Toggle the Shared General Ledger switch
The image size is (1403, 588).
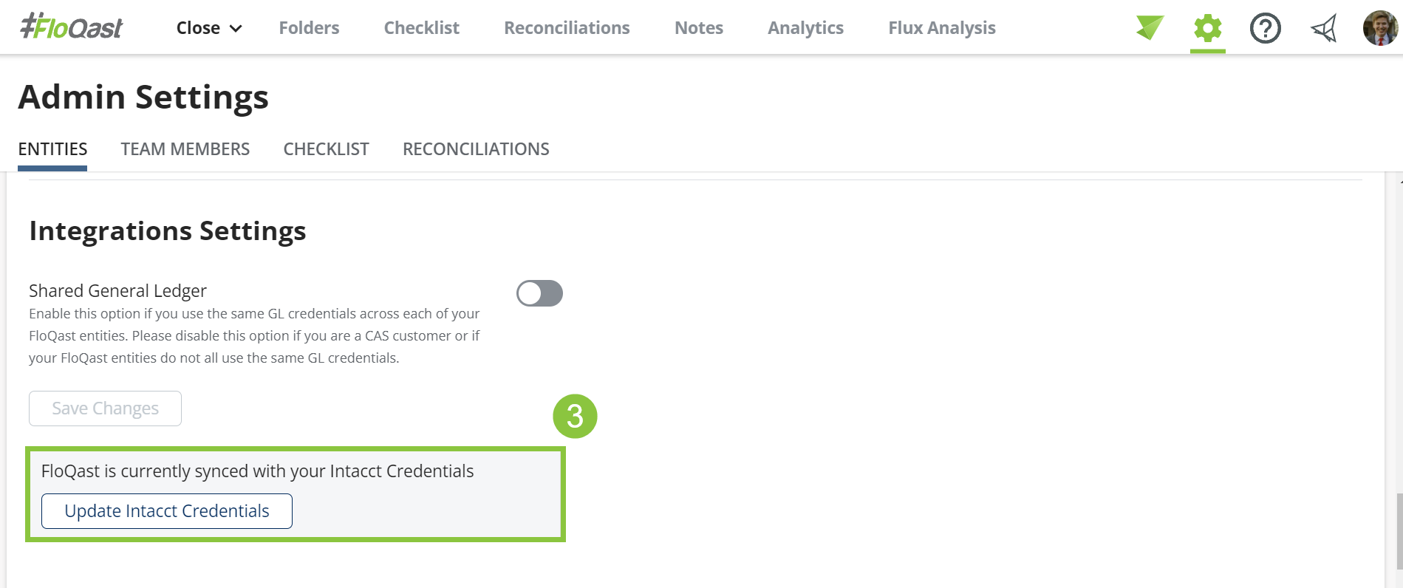click(x=539, y=293)
